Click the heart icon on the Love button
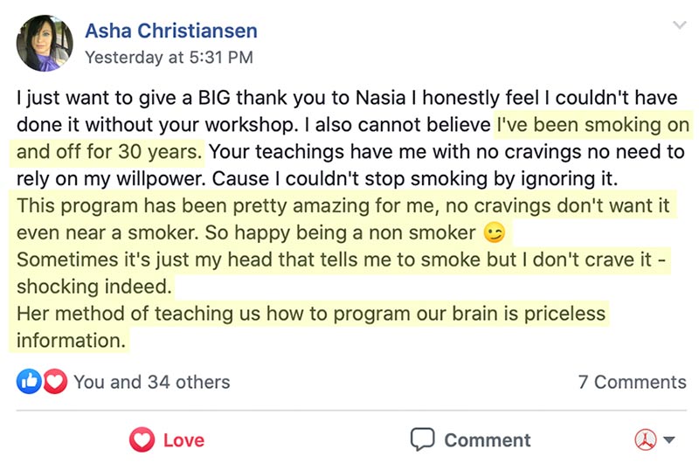699x463 pixels. 142,440
